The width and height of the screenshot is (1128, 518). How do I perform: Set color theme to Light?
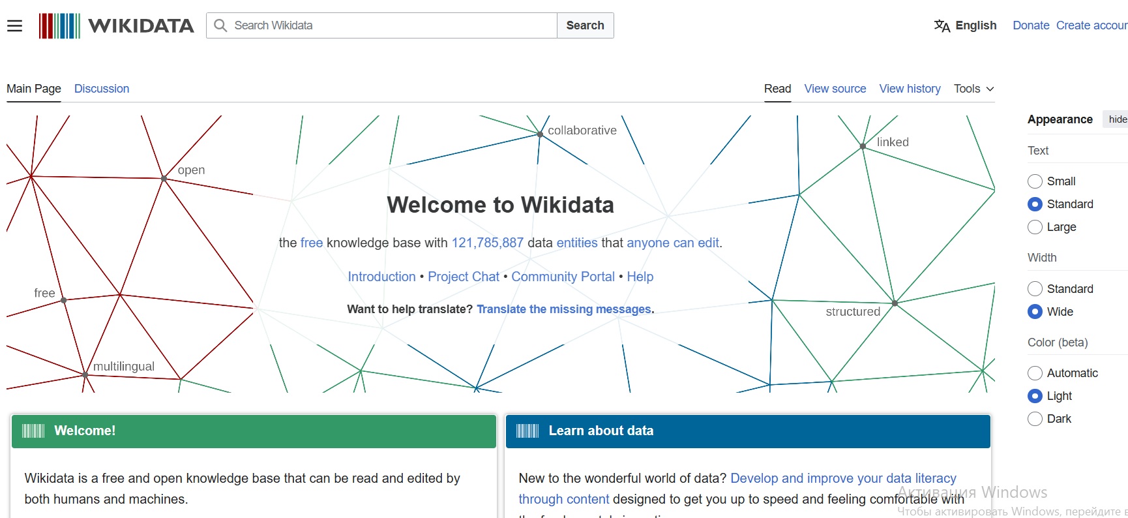1035,396
